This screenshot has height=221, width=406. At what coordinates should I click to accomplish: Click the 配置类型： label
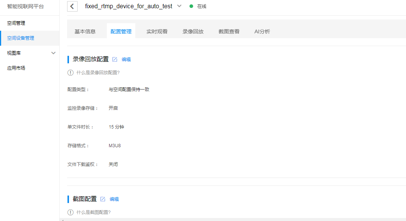78,90
